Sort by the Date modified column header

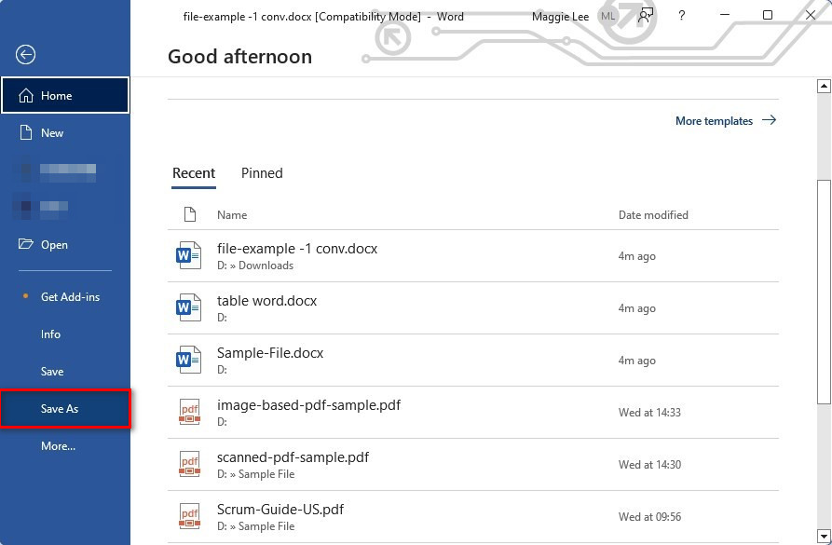[653, 215]
